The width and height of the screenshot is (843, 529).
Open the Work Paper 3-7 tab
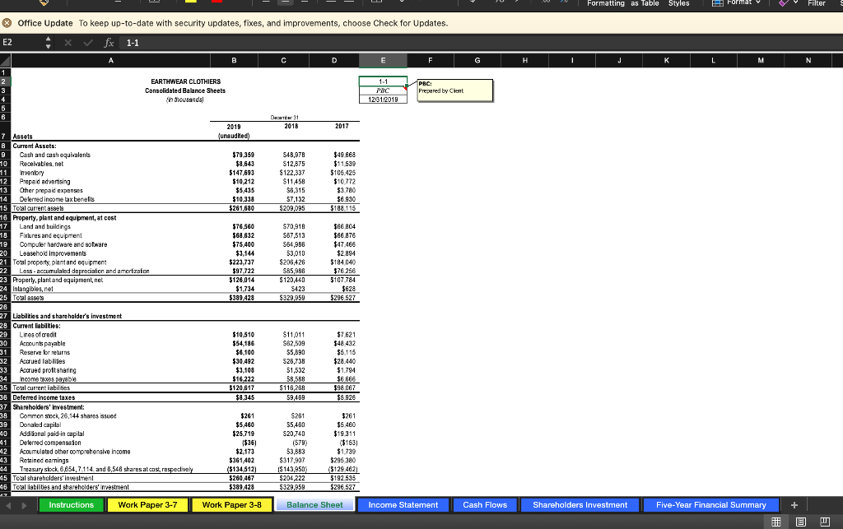pyautogui.click(x=147, y=505)
